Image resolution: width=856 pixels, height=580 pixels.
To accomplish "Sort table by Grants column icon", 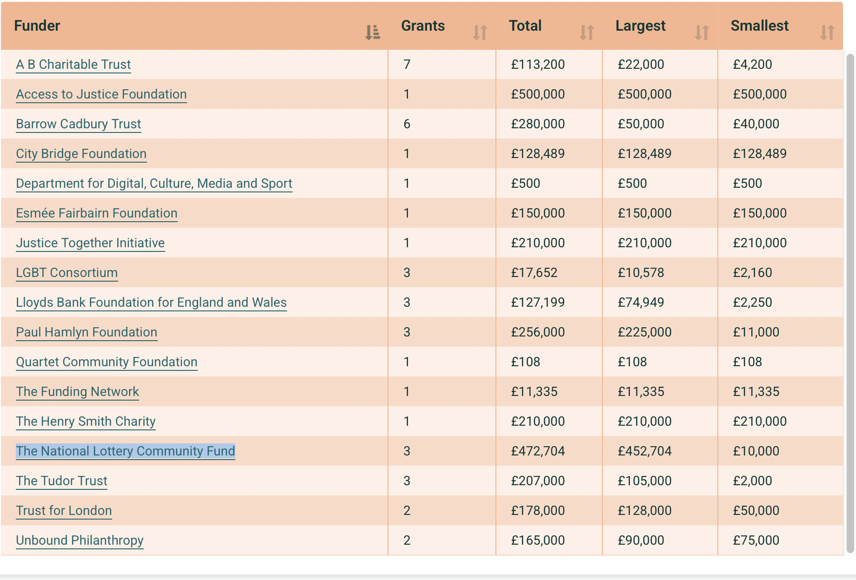I will click(480, 32).
